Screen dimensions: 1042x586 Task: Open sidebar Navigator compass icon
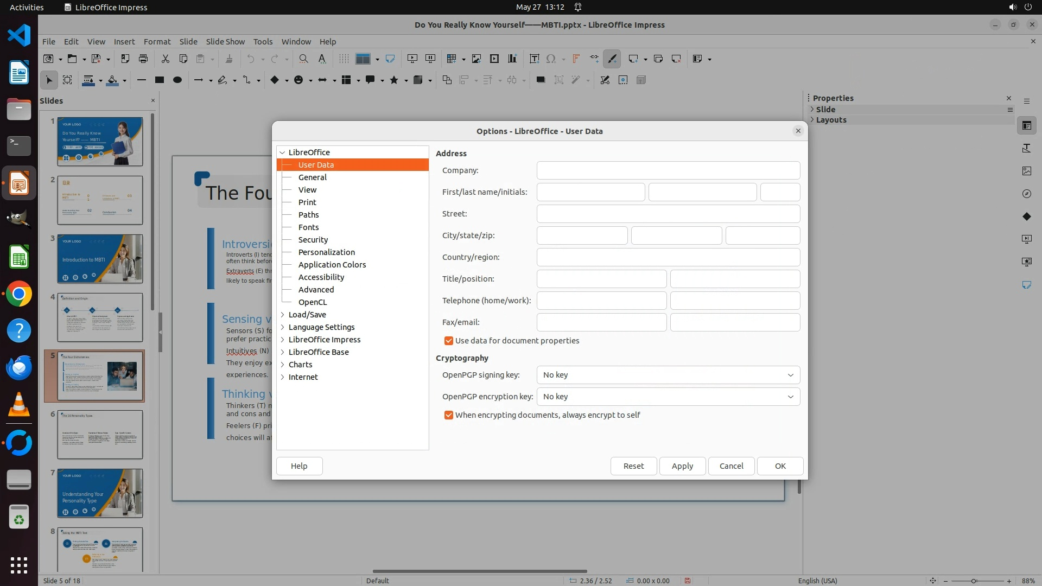pyautogui.click(x=1026, y=194)
